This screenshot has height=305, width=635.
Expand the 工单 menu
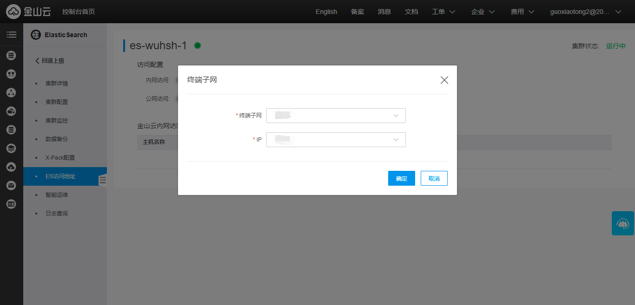point(443,12)
